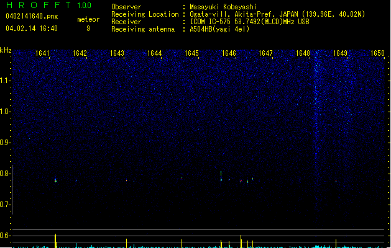Viewport: 391px width, 248px height.
Task: Click the 1644 time axis label
Action: [x=154, y=53]
